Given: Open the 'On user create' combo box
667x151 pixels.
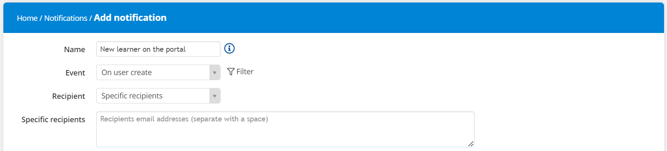Looking at the screenshot, I should click(x=158, y=73).
